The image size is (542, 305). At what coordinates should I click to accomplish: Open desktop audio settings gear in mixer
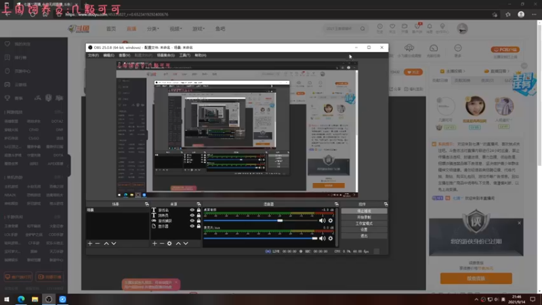pos(331,221)
